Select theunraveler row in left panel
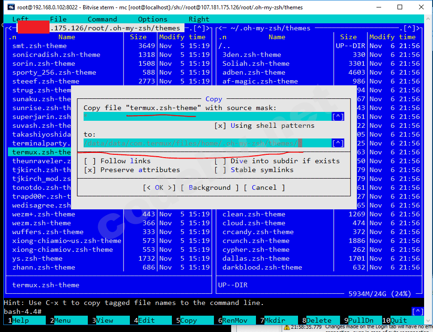Screen dimensions: 433x332 point(42,161)
